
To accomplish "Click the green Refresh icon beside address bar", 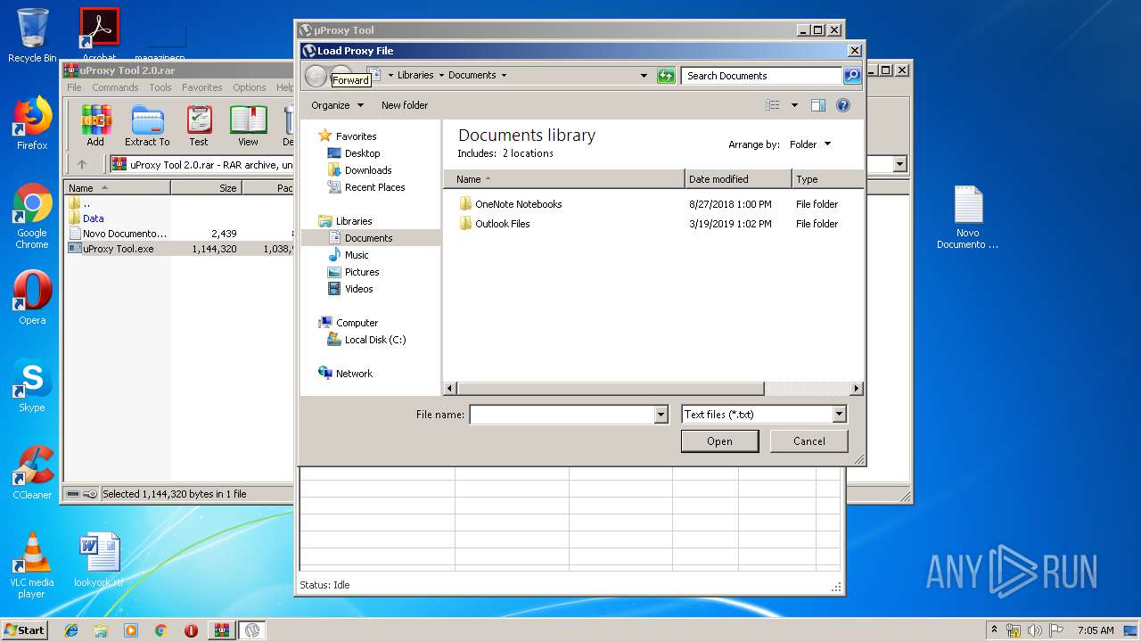I will tap(666, 76).
